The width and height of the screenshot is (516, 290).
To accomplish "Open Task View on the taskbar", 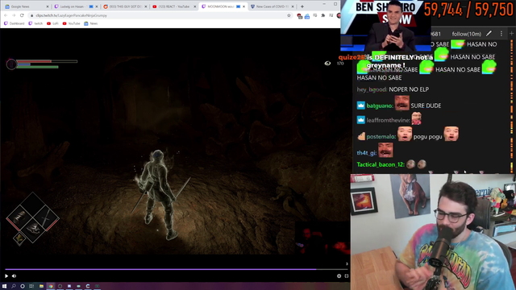I will pyautogui.click(x=31, y=287).
